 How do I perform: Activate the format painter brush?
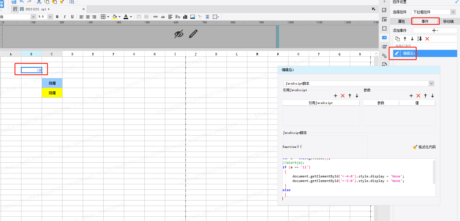pyautogui.click(x=62, y=1)
